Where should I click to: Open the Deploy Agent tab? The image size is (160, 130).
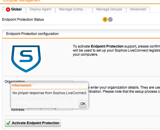point(40,9)
